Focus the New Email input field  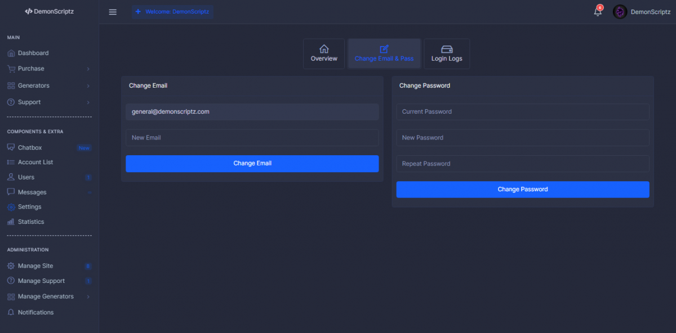point(252,138)
